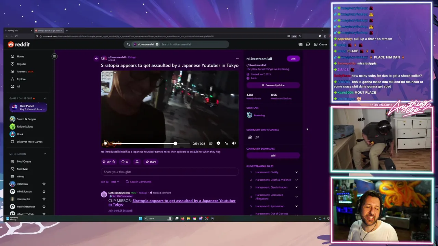
Task: Go back using the post back arrow
Action: [x=96, y=59]
